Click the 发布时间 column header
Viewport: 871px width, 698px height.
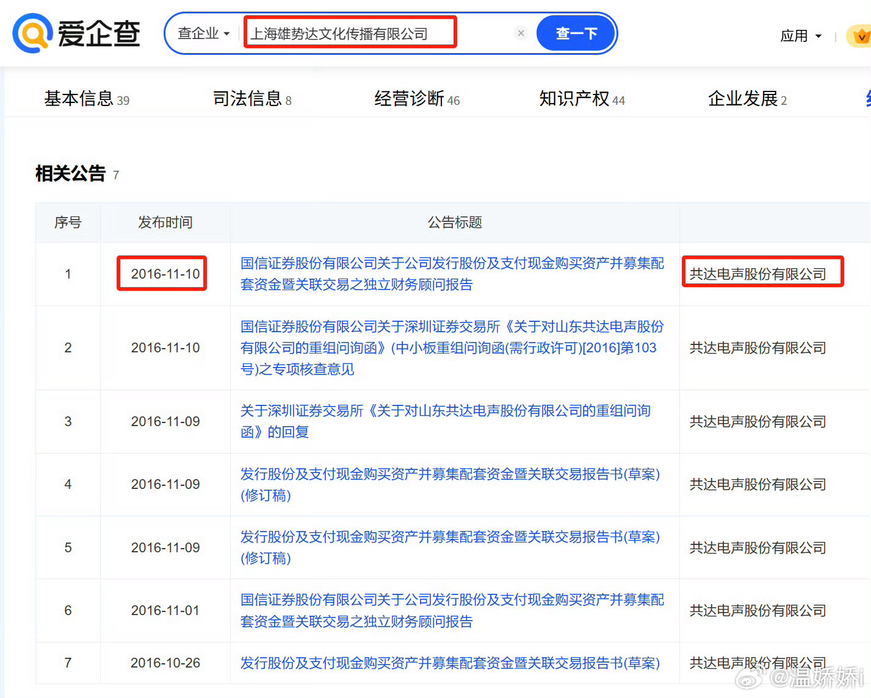165,223
